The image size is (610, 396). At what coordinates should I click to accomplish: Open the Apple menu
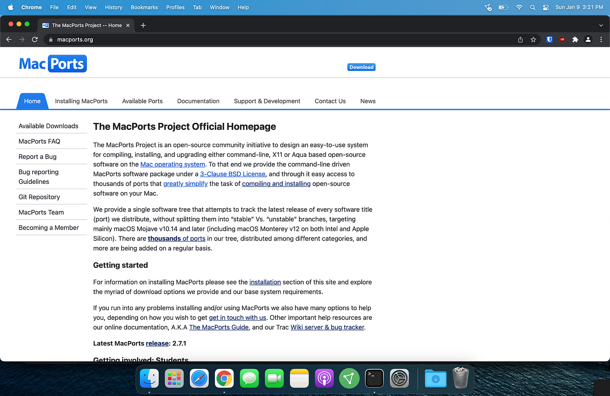point(11,7)
